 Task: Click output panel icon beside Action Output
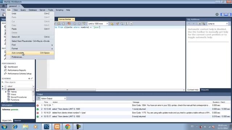tap(38, 98)
